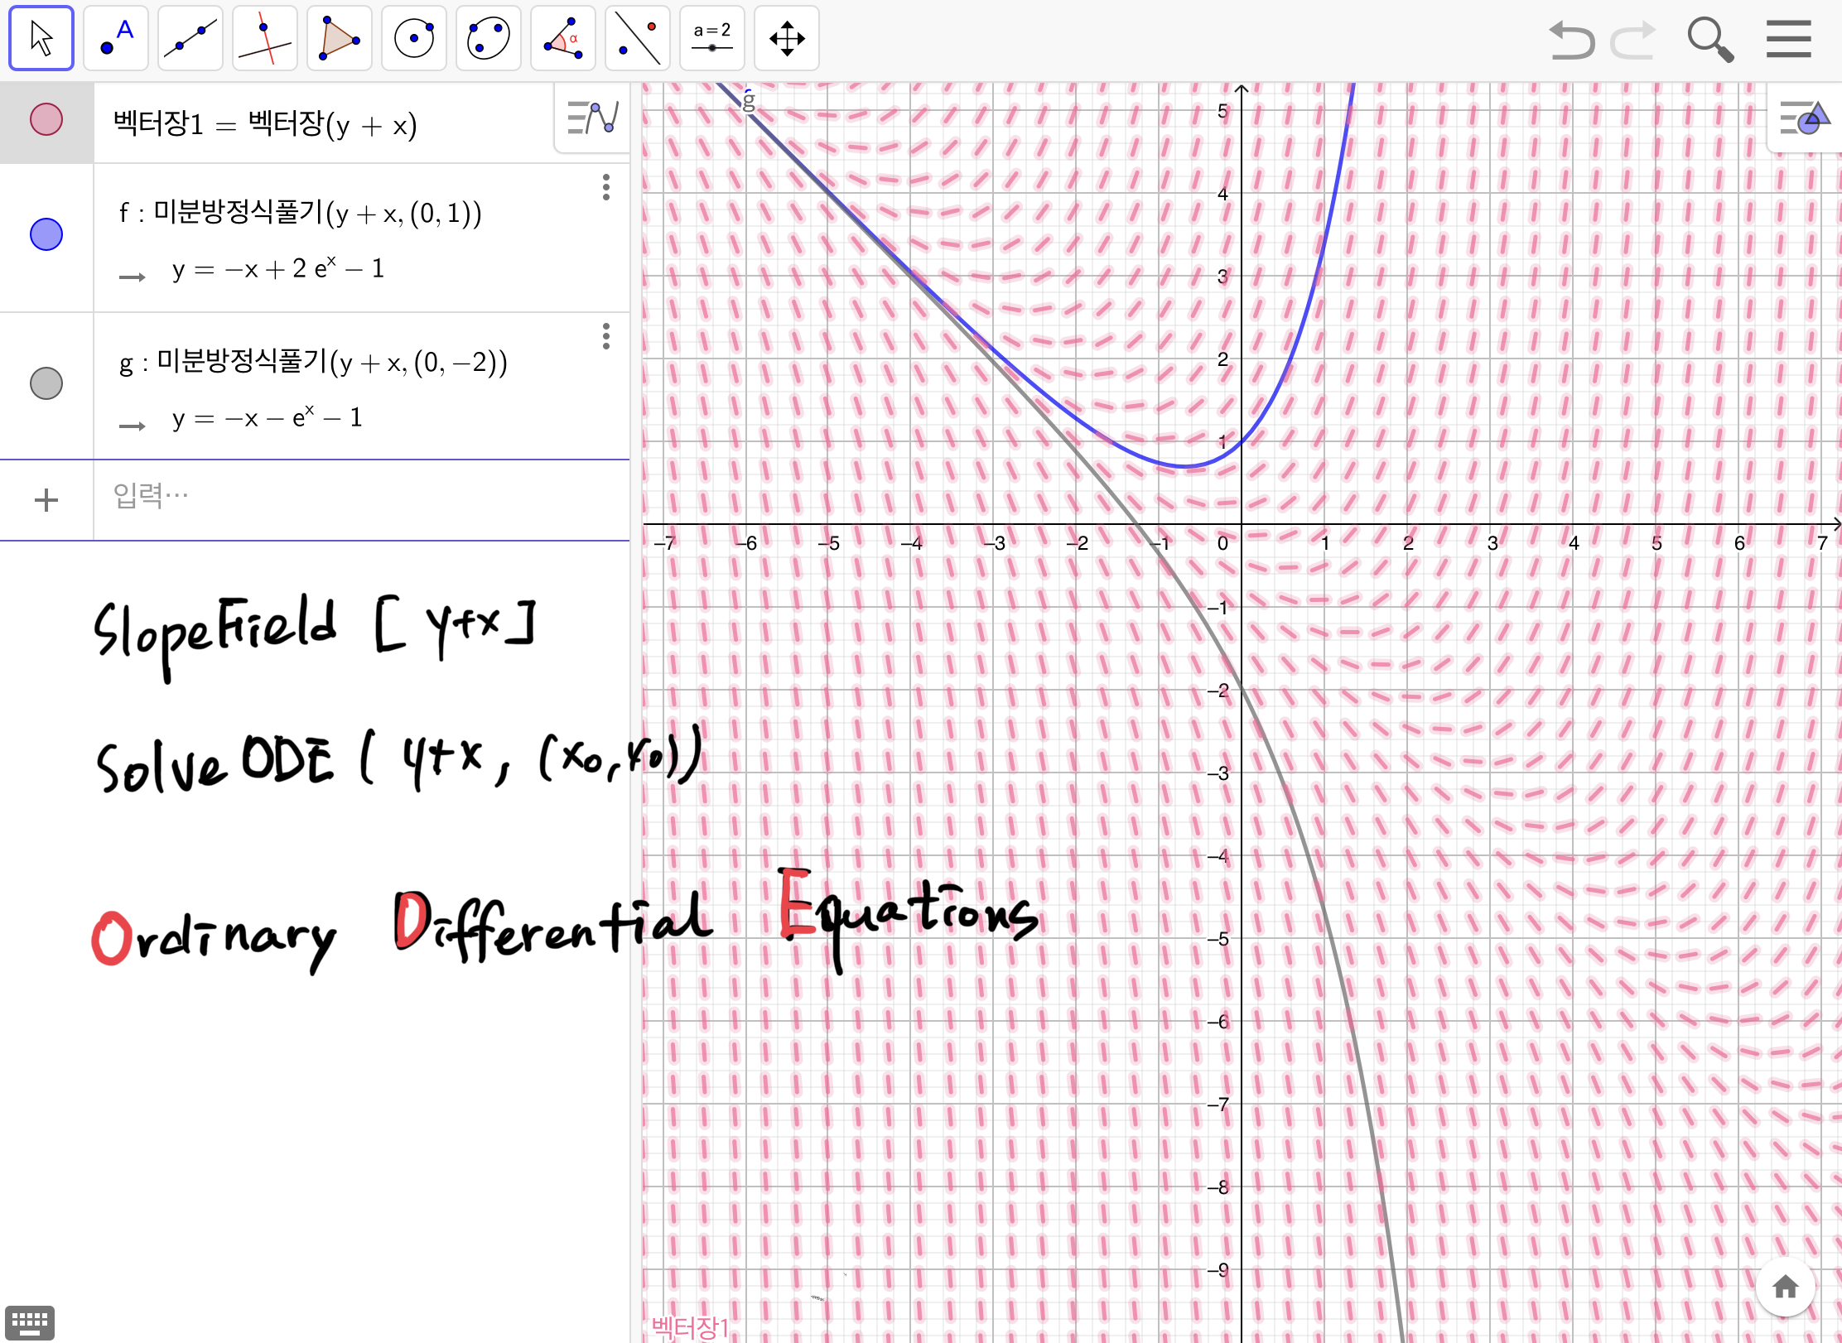Open the main hamburger menu

1789,39
